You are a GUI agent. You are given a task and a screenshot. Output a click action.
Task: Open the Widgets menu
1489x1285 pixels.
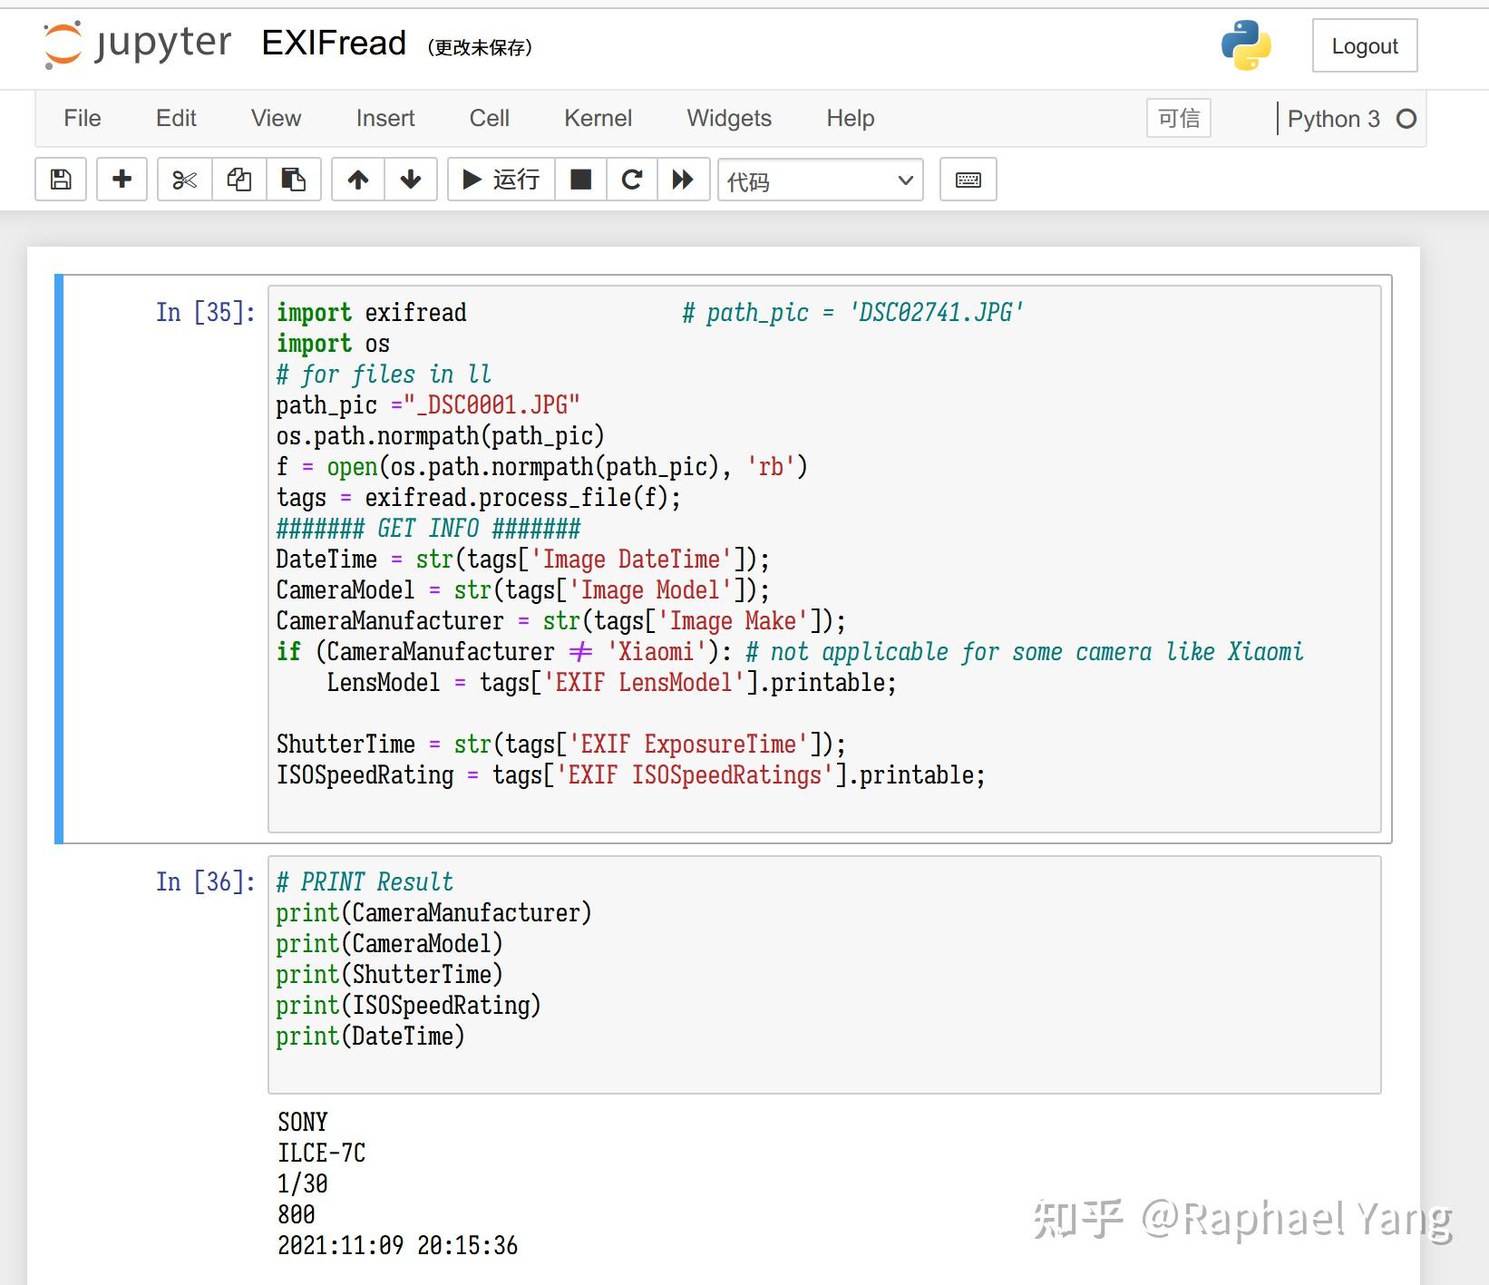coord(729,118)
